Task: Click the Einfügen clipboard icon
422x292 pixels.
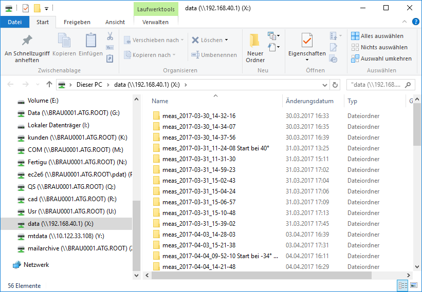Action: 90,41
